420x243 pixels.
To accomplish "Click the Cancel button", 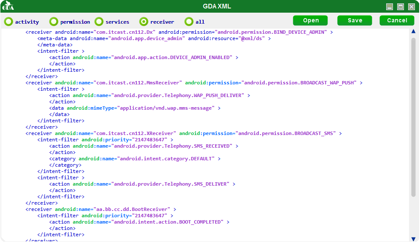I will pyautogui.click(x=397, y=20).
